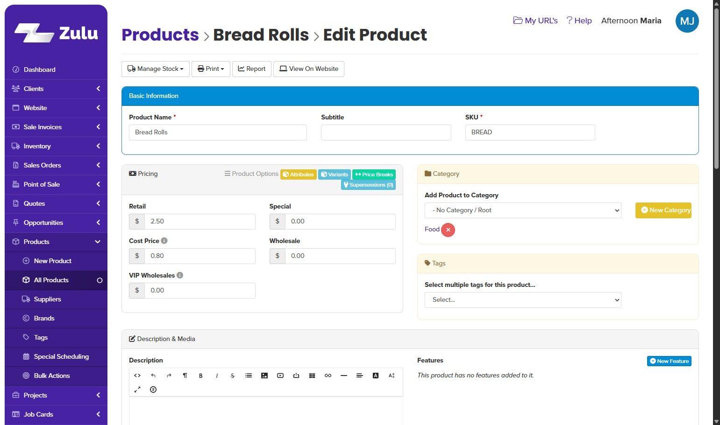Add a hyperlink using the link icon

328,376
